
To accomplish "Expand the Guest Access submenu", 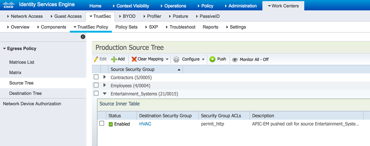I will pos(66,16).
